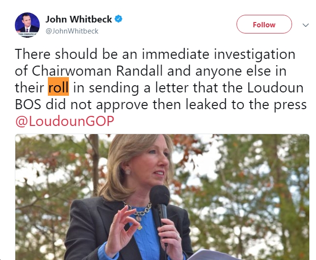This screenshot has height=260, width=316.
Task: Click the word immediate in the tweet
Action: pos(176,54)
